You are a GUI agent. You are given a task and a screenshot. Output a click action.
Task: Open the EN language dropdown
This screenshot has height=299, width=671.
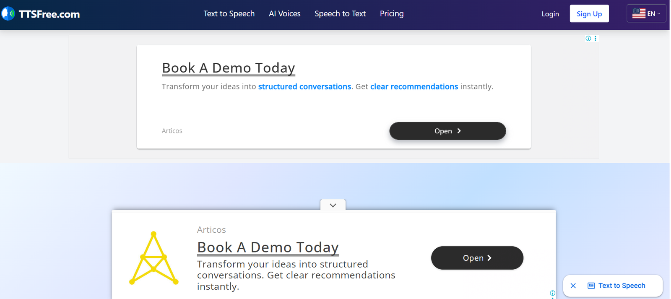point(646,13)
